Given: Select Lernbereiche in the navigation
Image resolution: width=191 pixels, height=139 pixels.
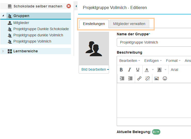Looking at the screenshot, I should coord(26,51).
